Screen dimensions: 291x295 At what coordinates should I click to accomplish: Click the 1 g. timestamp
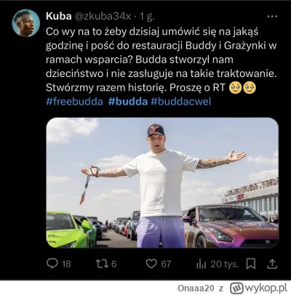pyautogui.click(x=147, y=17)
